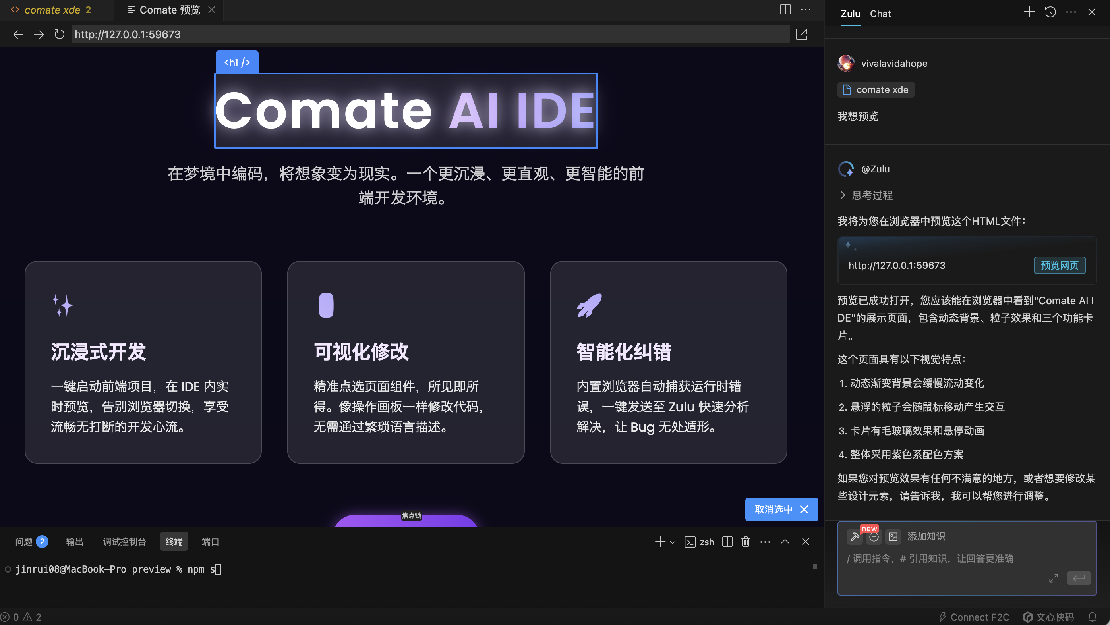The width and height of the screenshot is (1110, 625).
Task: Switch to the Chat tab
Action: coord(880,14)
